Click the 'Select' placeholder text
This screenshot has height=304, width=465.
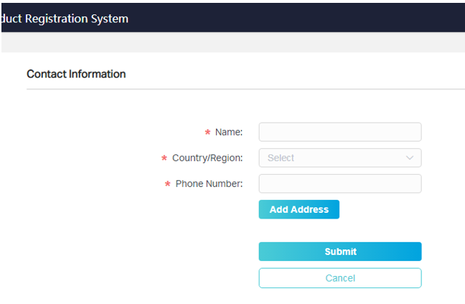click(x=281, y=158)
